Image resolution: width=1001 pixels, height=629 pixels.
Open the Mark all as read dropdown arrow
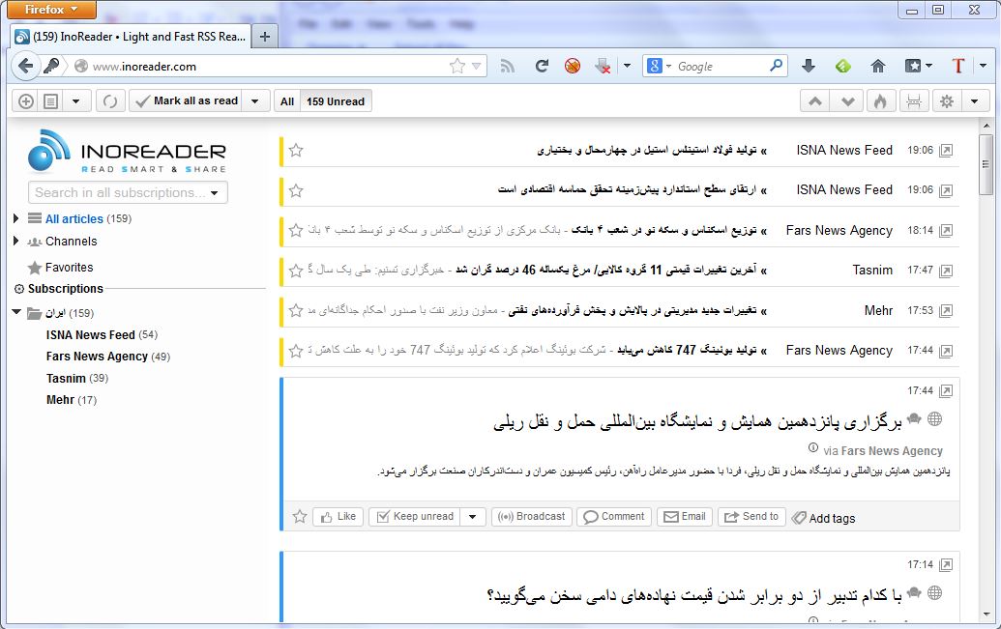point(255,101)
